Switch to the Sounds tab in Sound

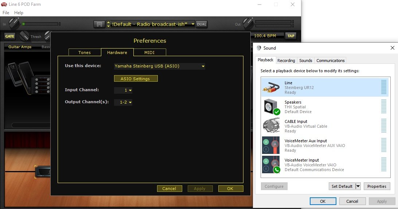pyautogui.click(x=305, y=61)
